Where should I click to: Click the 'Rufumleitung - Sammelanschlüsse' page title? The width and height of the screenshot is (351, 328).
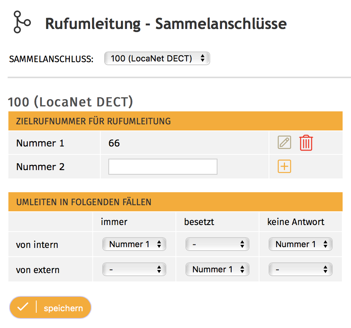pyautogui.click(x=166, y=24)
